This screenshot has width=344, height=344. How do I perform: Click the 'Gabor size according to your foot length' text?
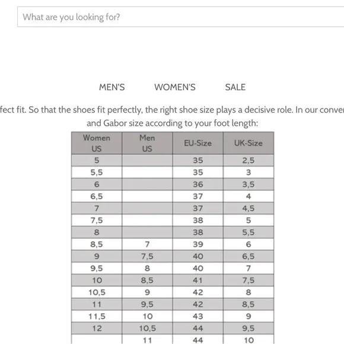180,123
